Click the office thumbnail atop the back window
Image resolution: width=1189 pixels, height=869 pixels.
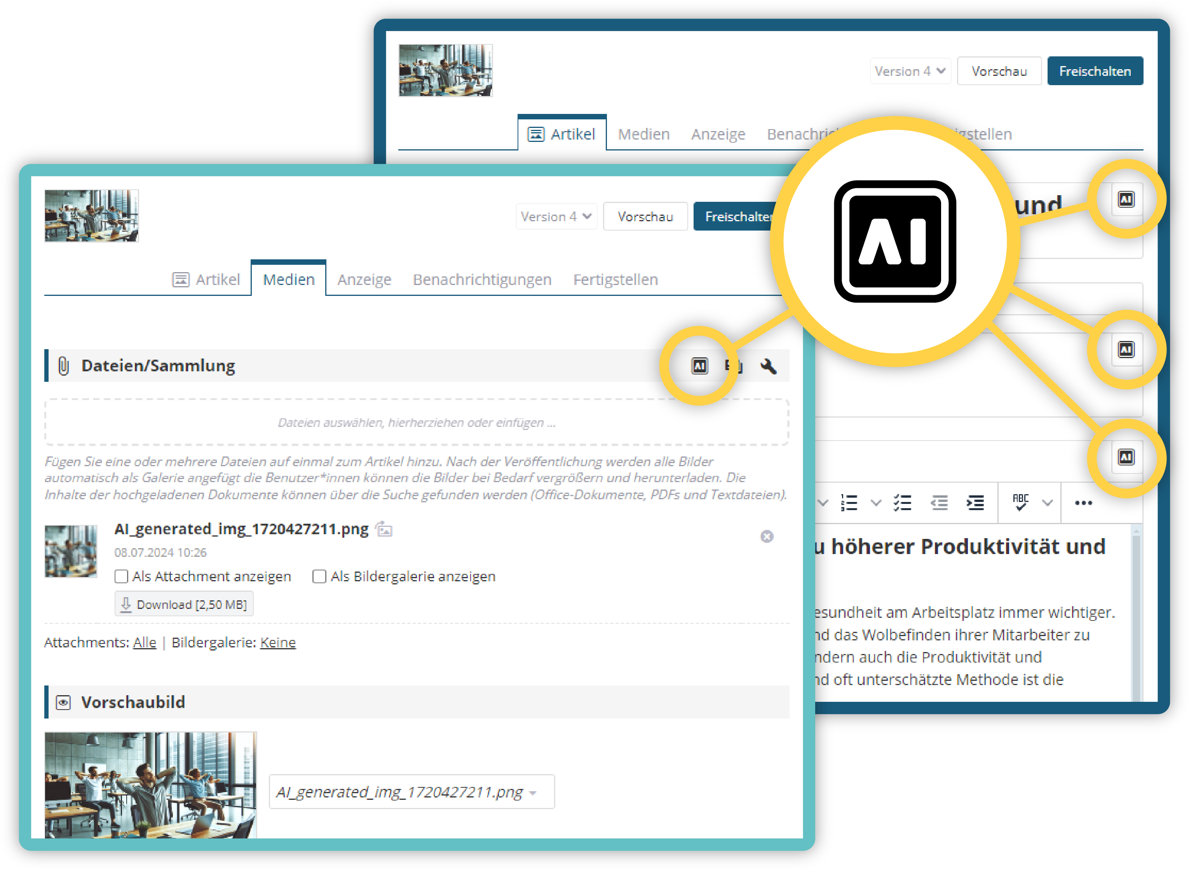tap(446, 70)
